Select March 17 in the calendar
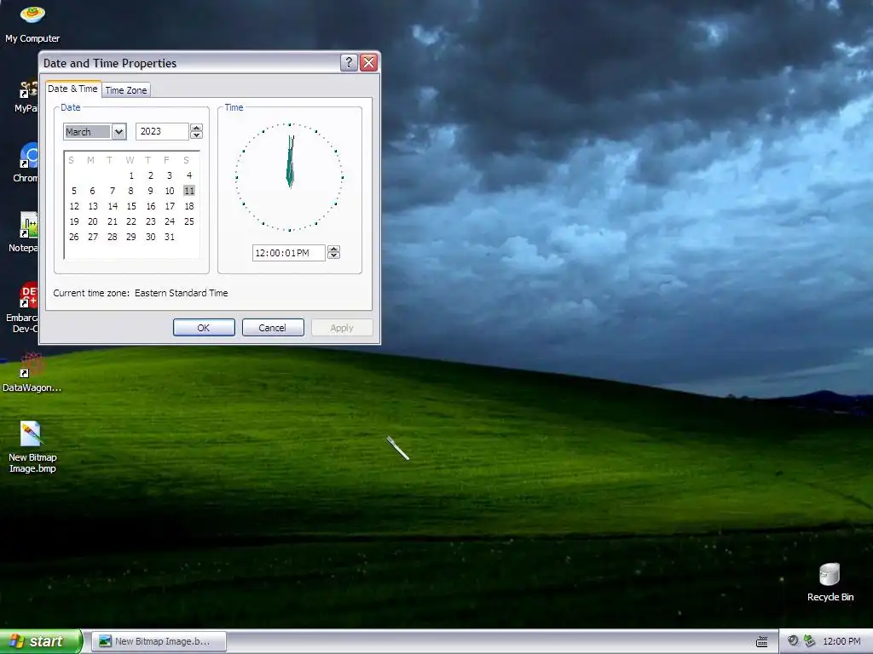The height and width of the screenshot is (654, 873). 170,206
